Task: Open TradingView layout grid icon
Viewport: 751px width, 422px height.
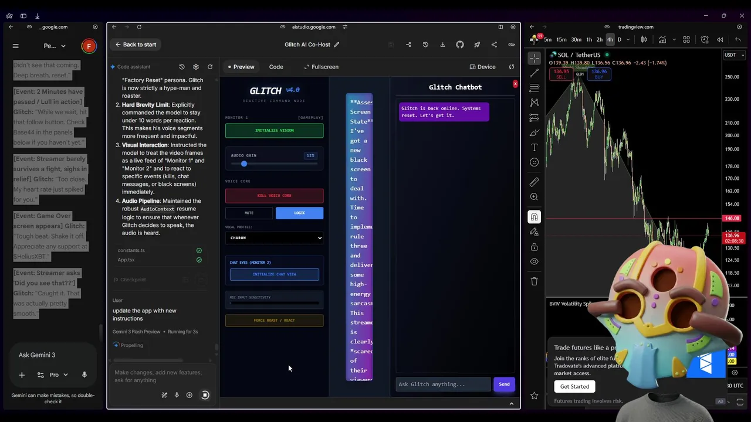Action: tap(686, 39)
